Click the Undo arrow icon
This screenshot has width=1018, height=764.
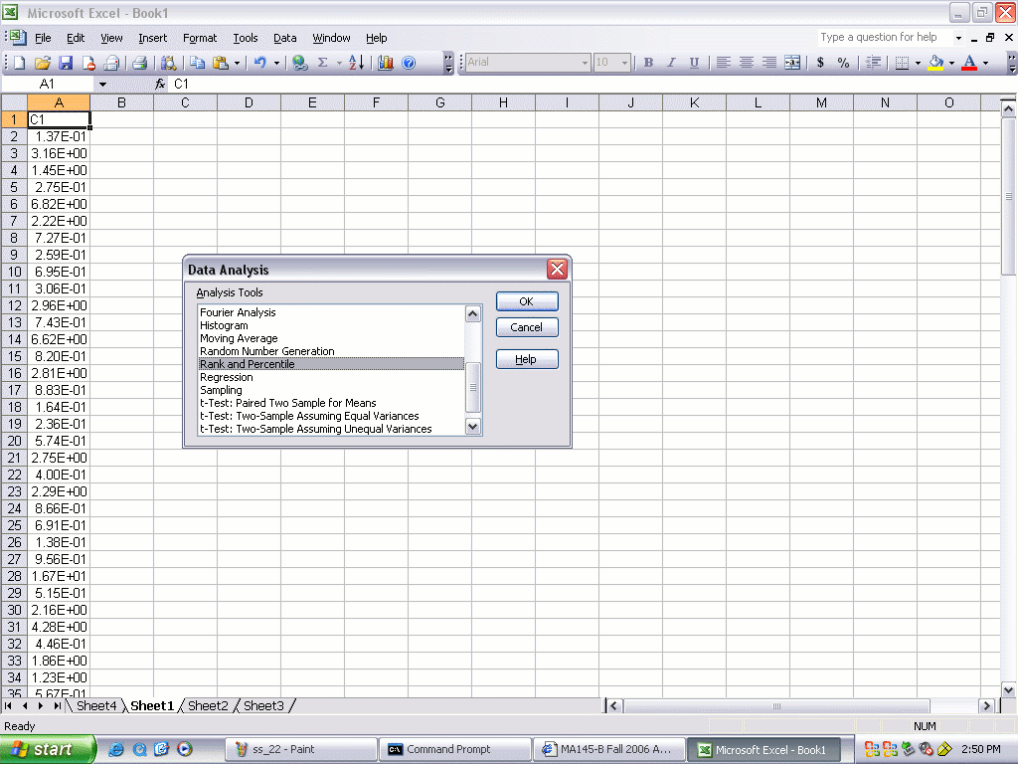tap(259, 63)
